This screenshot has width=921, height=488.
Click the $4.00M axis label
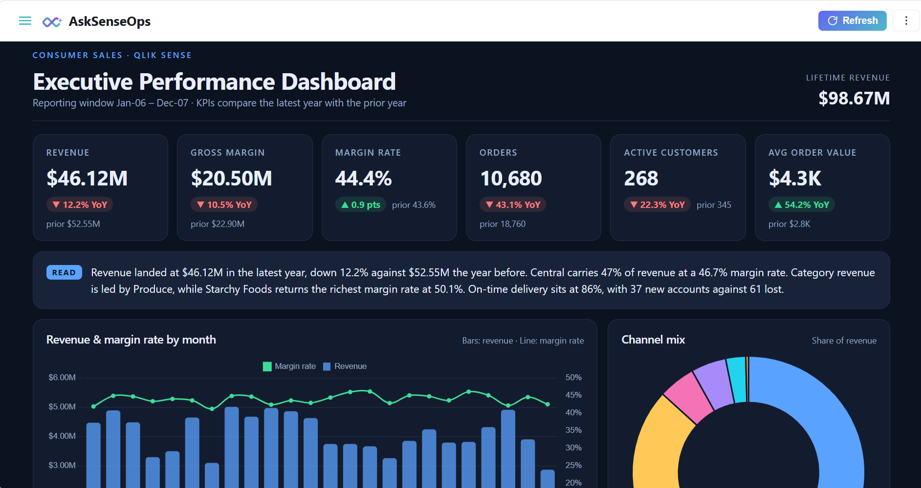click(x=62, y=436)
